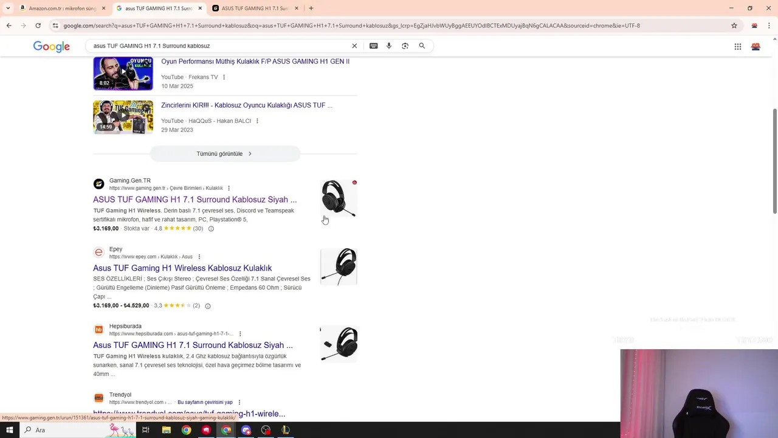The image size is (778, 438).
Task: Start voice search with the microphone
Action: [389, 46]
